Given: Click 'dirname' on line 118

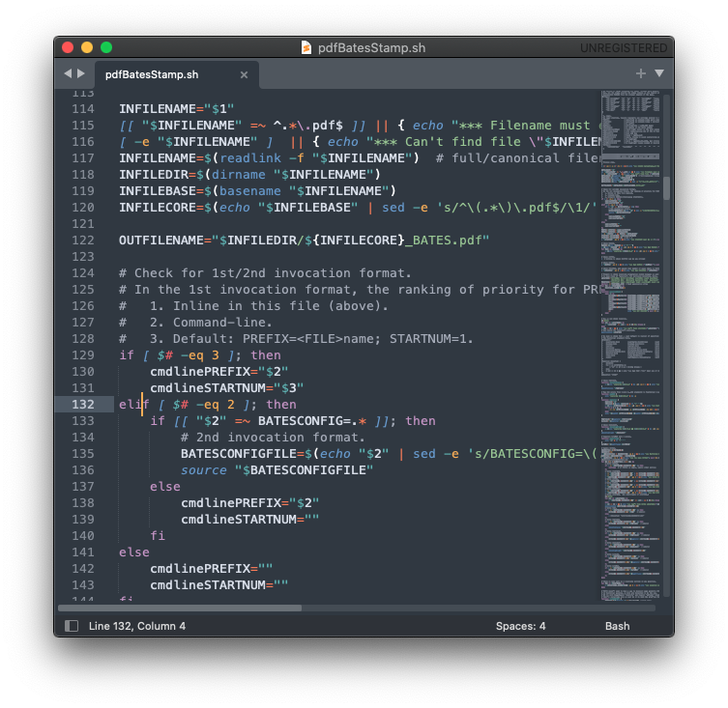Looking at the screenshot, I should coord(238,175).
